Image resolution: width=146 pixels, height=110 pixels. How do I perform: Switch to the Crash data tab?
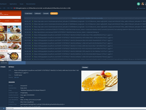[29, 13]
